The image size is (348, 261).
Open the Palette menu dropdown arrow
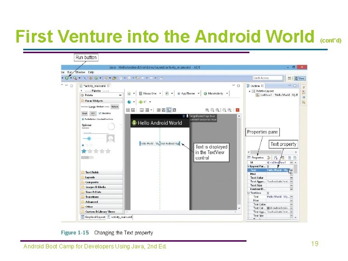click(120, 95)
